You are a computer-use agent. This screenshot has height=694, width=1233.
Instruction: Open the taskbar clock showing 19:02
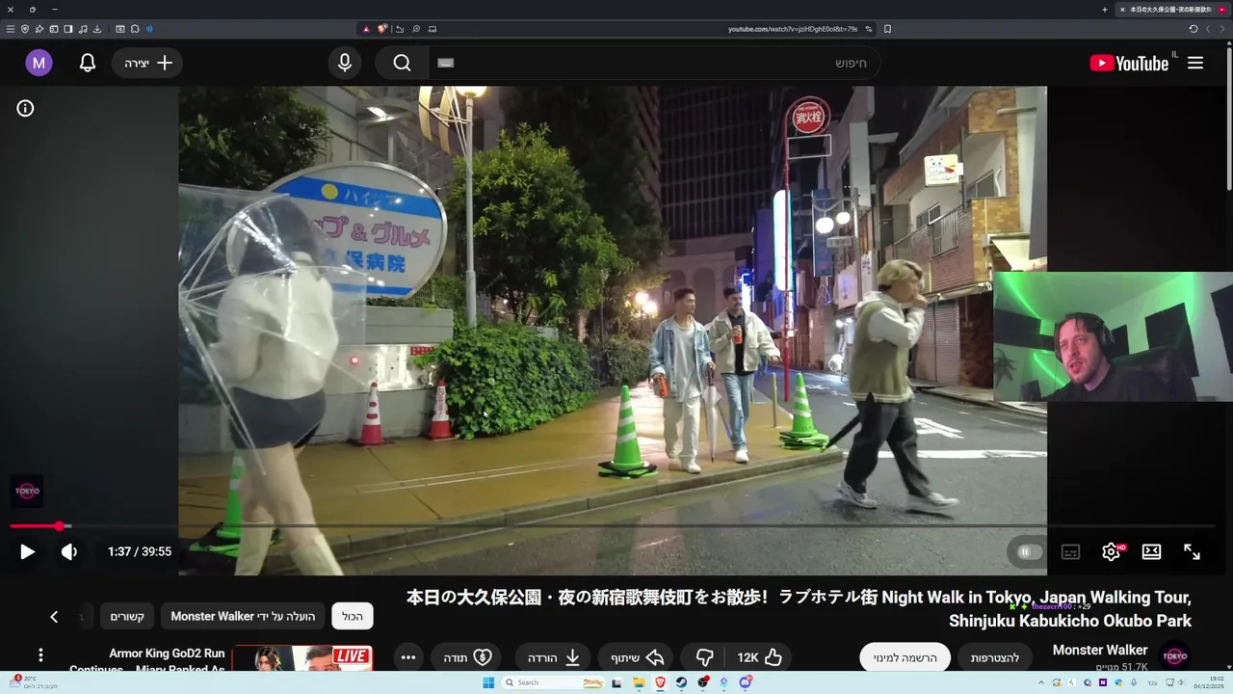(x=1211, y=683)
